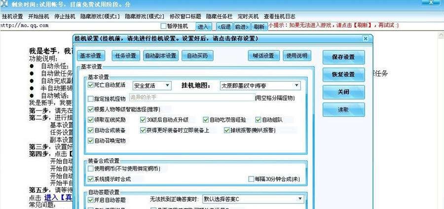Expand the 挂机地图 map dropdown
The image size is (444, 209).
(x=260, y=86)
